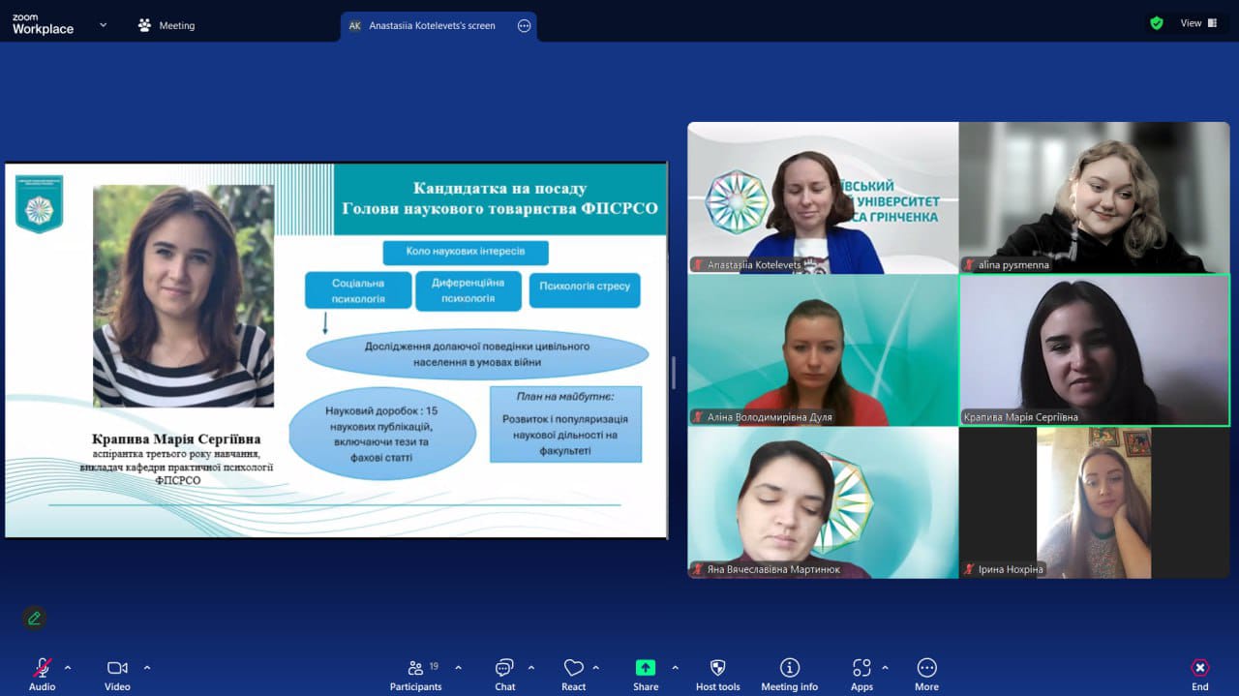The image size is (1239, 696).
Task: Open the Meeting info panel
Action: point(790,668)
